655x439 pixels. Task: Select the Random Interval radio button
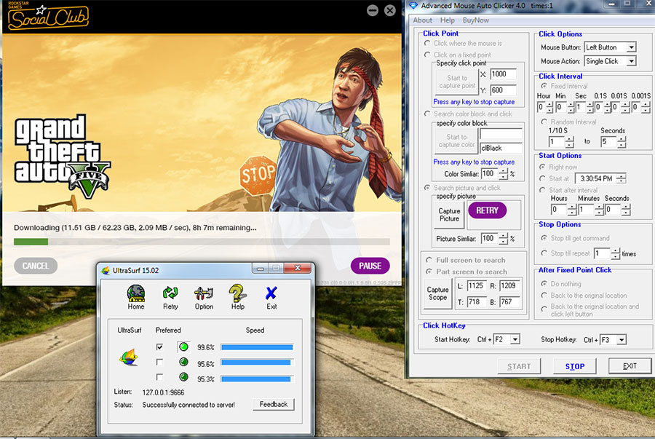click(x=544, y=122)
